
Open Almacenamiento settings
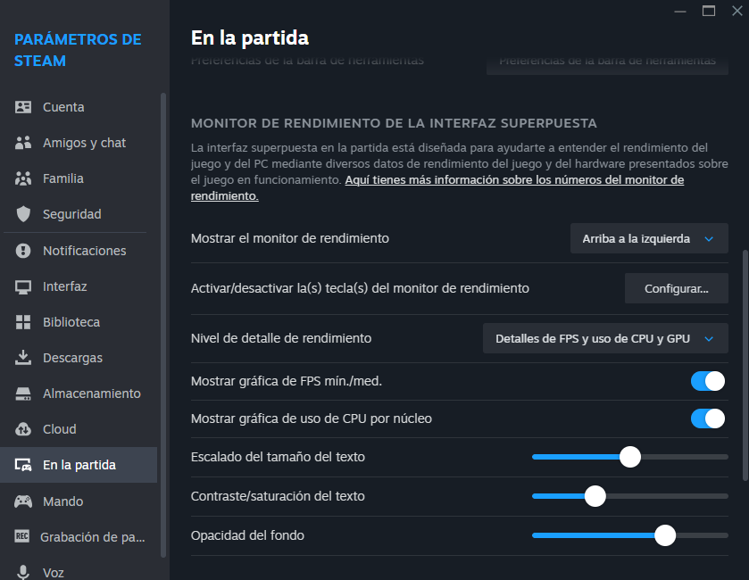[79, 394]
